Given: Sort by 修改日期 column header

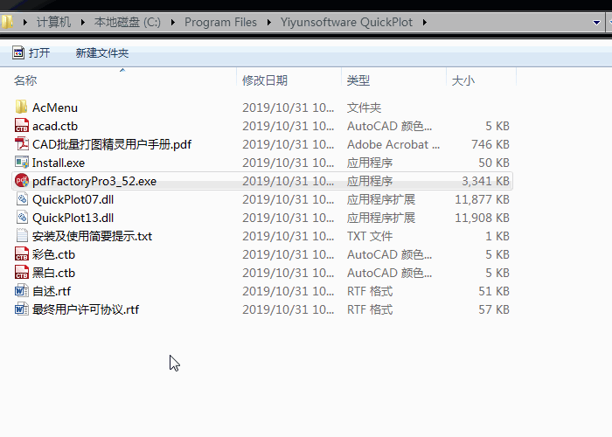Looking at the screenshot, I should pyautogui.click(x=265, y=80).
